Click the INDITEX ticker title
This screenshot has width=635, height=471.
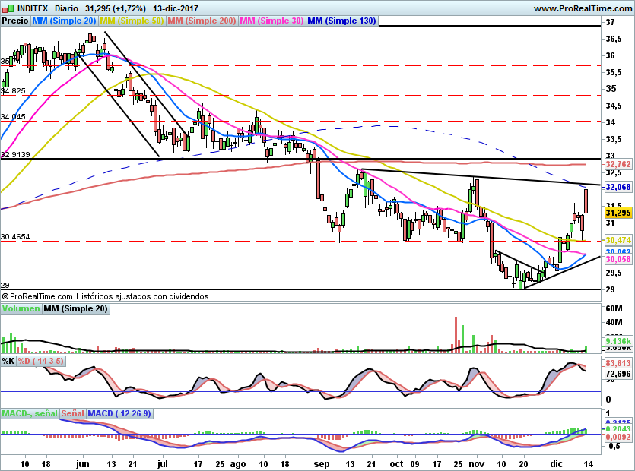(33, 8)
